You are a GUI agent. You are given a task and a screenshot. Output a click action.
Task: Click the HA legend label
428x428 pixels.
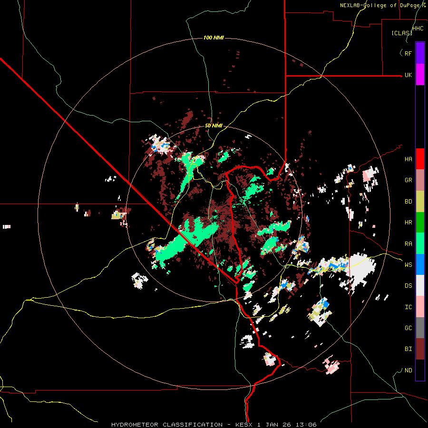click(x=408, y=159)
